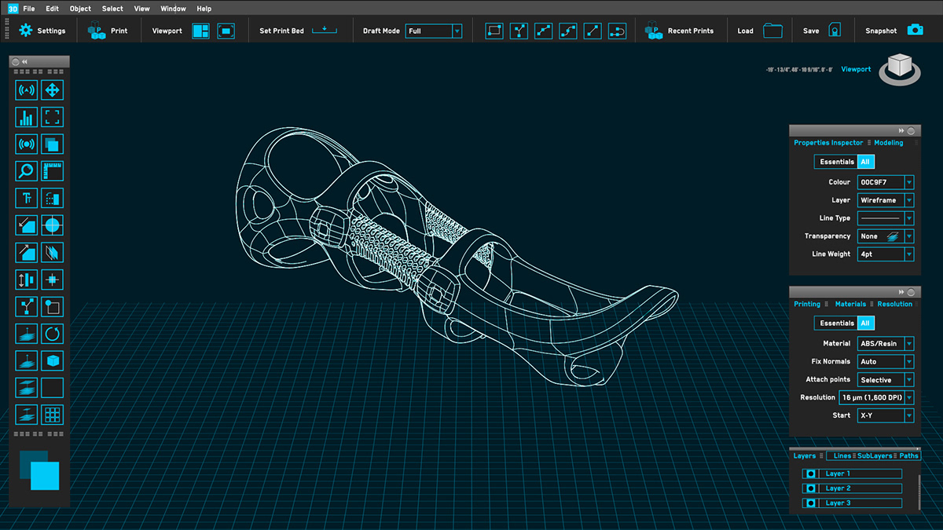Click the Recent Prints button
The image size is (943, 530).
(x=680, y=31)
